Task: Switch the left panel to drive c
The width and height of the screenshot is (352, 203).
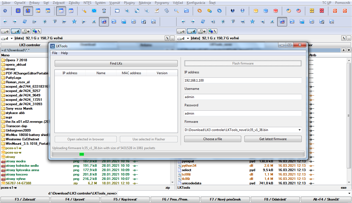Action: point(5,31)
